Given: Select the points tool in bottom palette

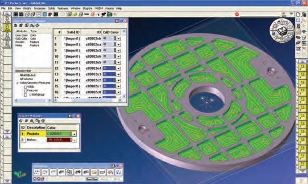Looking at the screenshot, I should 37,172.
